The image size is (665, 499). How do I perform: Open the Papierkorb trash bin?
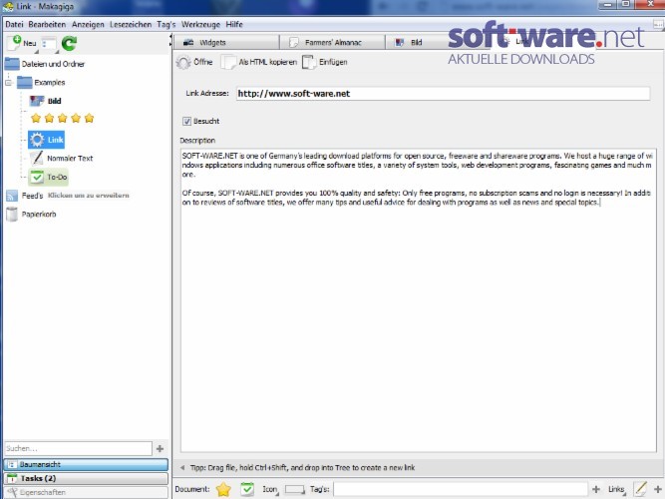(31, 214)
